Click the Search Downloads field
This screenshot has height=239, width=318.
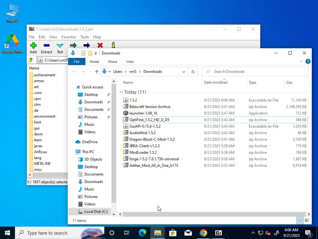click(255, 72)
